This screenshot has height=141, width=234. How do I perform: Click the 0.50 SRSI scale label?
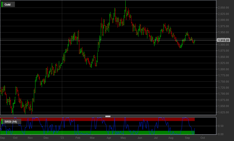[x=221, y=126]
